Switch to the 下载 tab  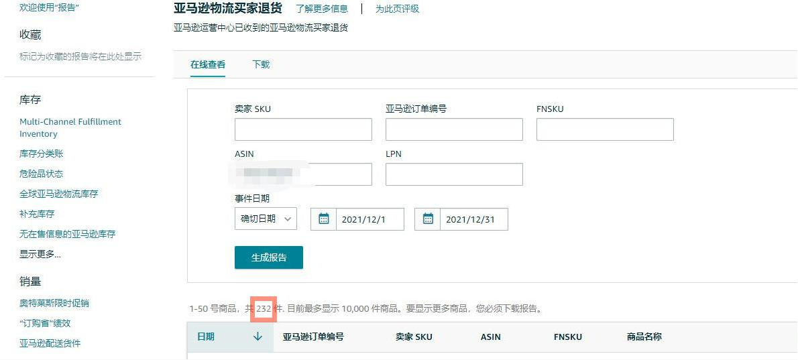[261, 64]
